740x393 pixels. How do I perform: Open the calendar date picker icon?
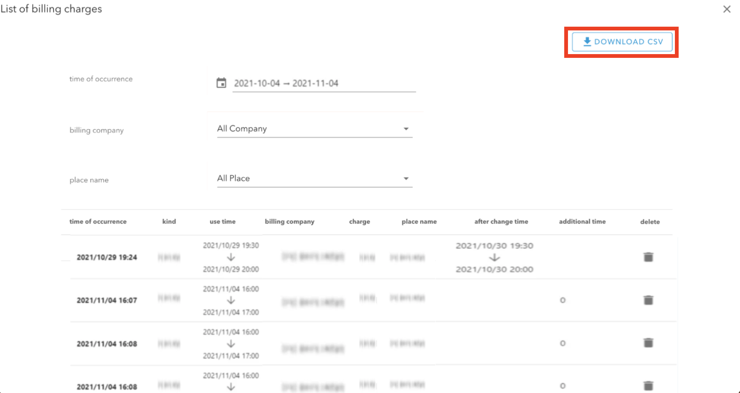pyautogui.click(x=221, y=83)
